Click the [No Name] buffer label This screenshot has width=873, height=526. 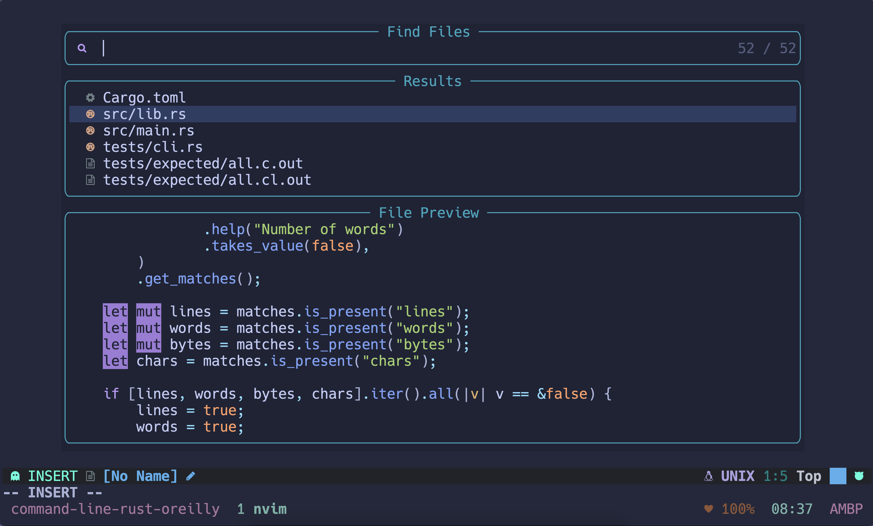pos(140,476)
